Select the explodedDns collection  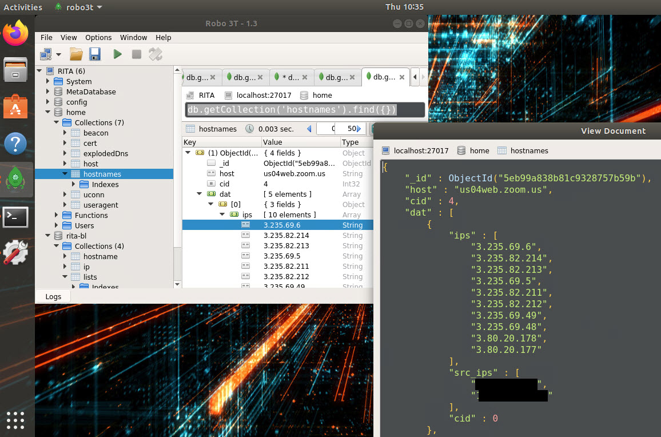pos(105,153)
